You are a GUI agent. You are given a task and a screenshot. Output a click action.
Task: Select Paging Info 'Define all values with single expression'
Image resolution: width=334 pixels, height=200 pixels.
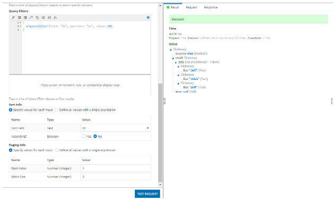click(x=57, y=150)
